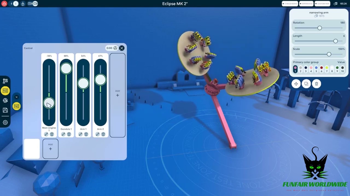The height and width of the screenshot is (196, 350).
Task: Select color group 6 dark red swatch
Action: point(322,69)
